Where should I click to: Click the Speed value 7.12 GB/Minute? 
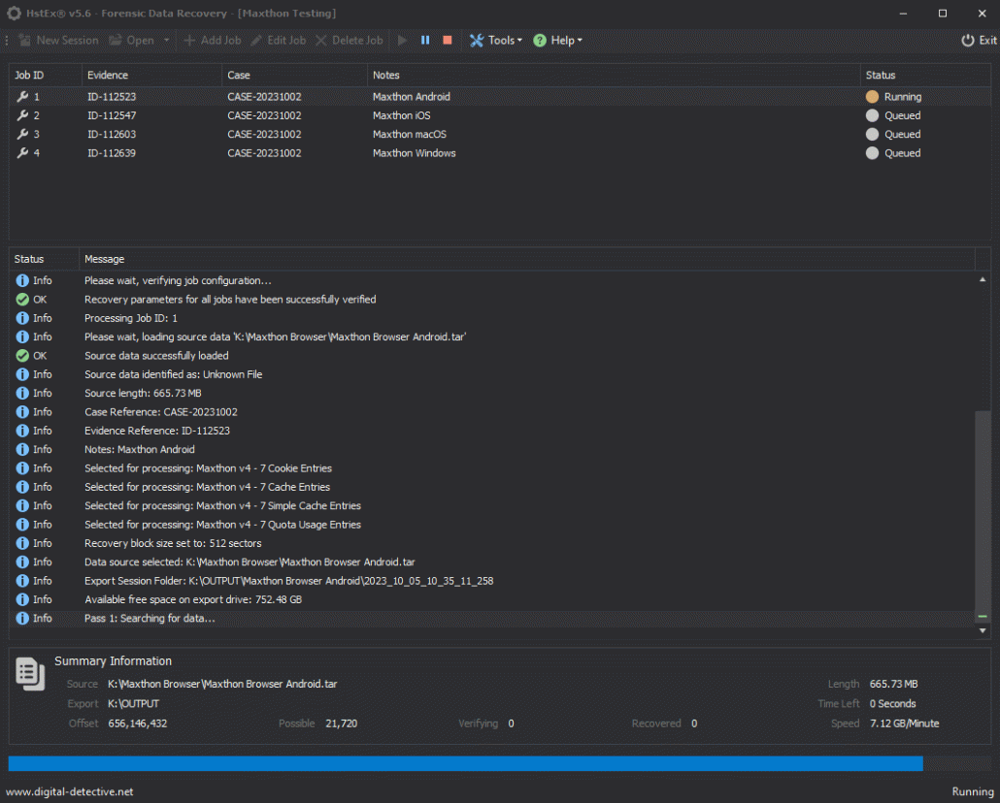point(904,723)
